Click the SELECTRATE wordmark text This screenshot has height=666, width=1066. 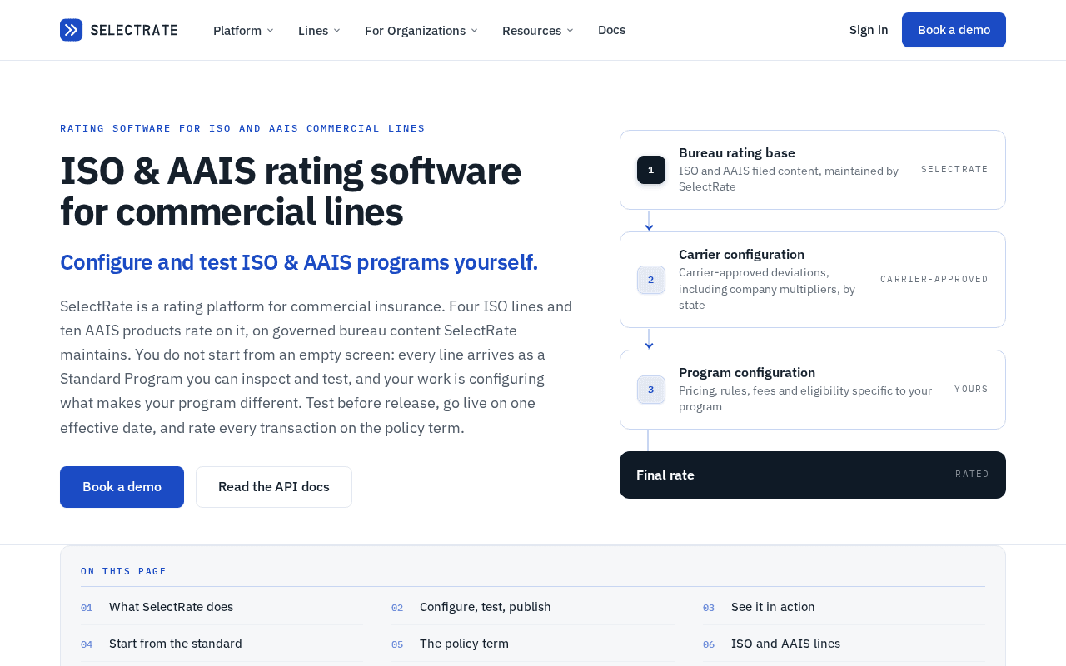pyautogui.click(x=134, y=30)
